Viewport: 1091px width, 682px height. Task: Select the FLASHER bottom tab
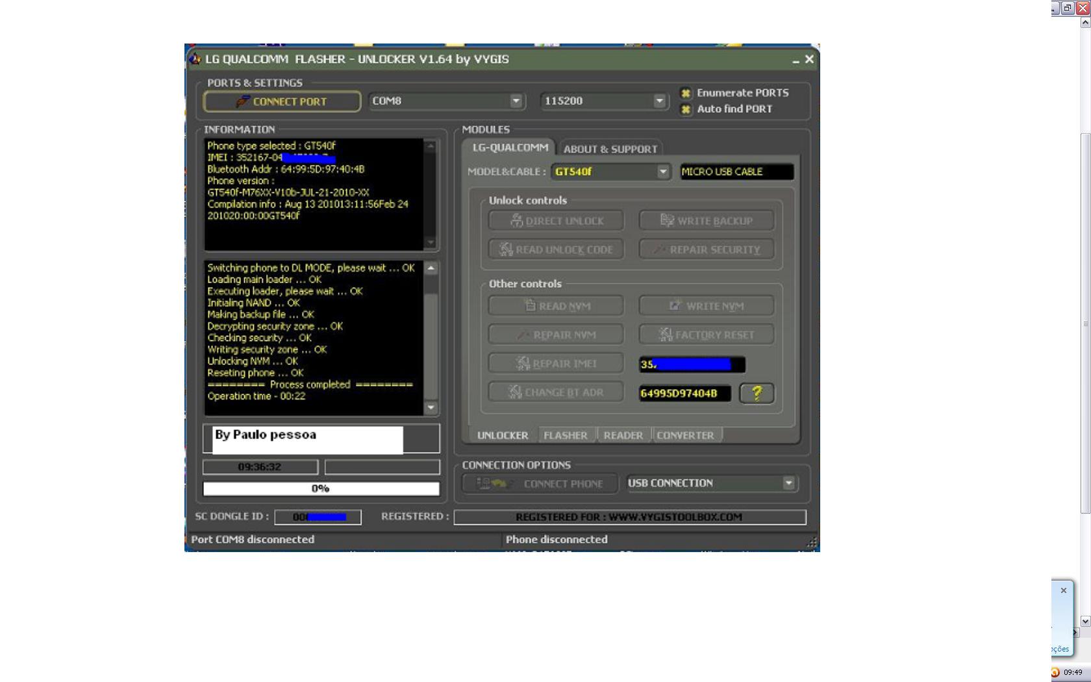565,435
